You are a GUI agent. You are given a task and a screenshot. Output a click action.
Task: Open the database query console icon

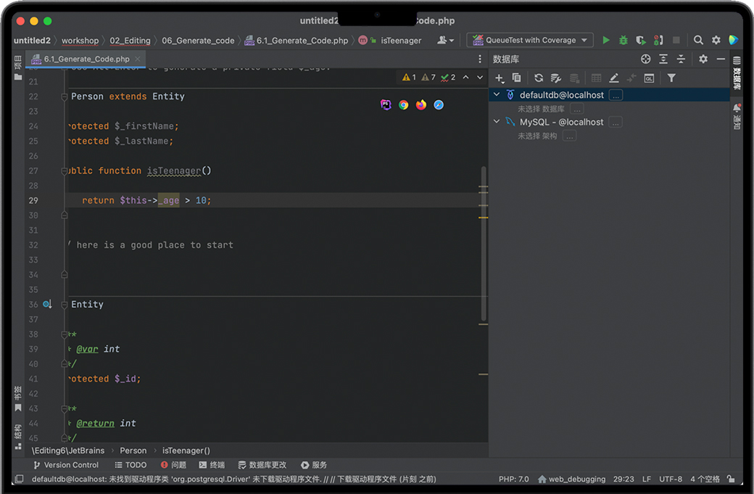pyautogui.click(x=649, y=78)
